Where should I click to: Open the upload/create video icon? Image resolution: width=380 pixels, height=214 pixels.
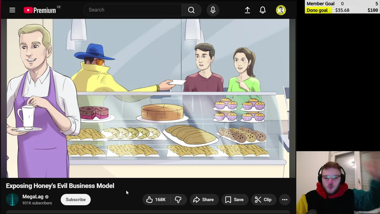(247, 10)
